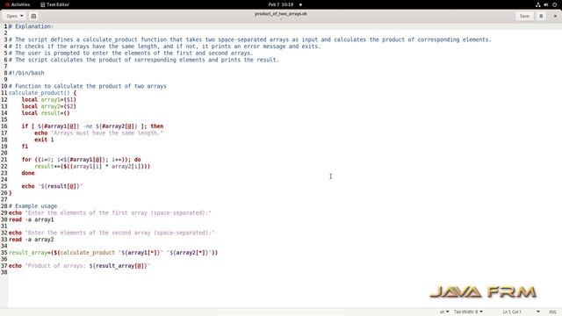The image size is (562, 316).
Task: Click the comment line 'The user is prompted'
Action: pyautogui.click(x=131, y=53)
